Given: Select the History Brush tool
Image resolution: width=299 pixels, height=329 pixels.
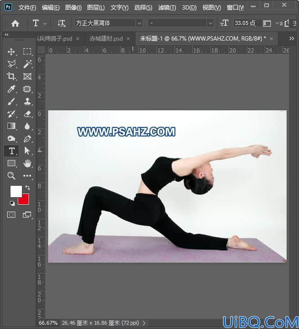Looking at the screenshot, I should pos(11,114).
